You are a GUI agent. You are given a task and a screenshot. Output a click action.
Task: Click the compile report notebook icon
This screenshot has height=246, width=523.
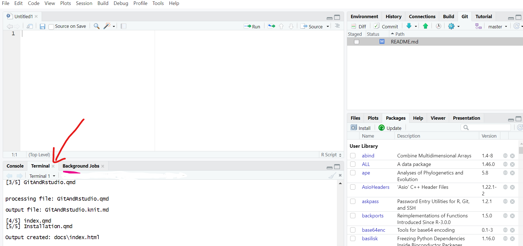124,26
